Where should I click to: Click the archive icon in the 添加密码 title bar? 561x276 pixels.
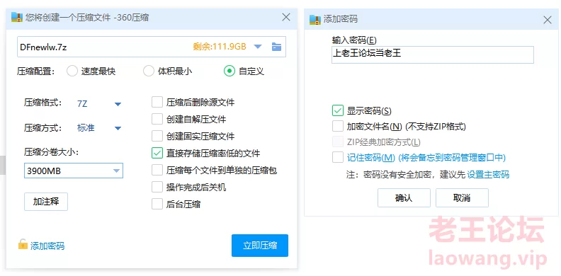[x=314, y=19]
